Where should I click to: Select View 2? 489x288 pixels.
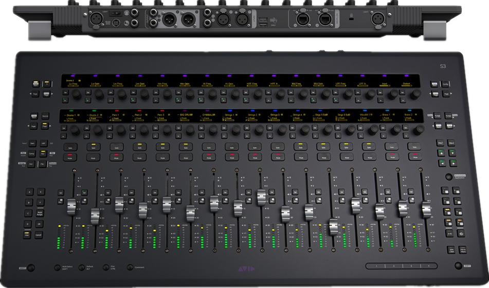(x=451, y=143)
